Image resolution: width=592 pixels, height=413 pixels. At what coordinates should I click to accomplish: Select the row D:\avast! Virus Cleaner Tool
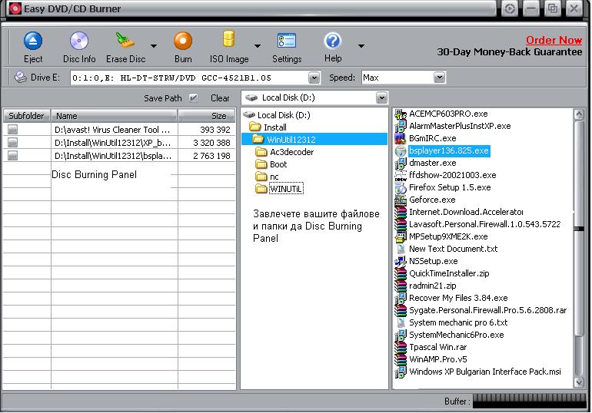click(x=119, y=130)
